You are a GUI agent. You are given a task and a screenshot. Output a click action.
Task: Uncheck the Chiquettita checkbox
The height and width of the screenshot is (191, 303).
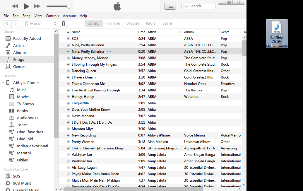click(68, 103)
